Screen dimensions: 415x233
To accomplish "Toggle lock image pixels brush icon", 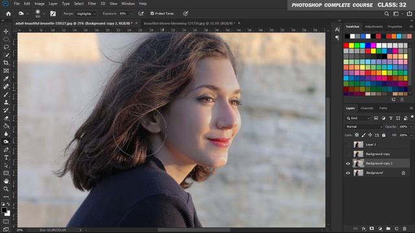I will tap(364, 135).
